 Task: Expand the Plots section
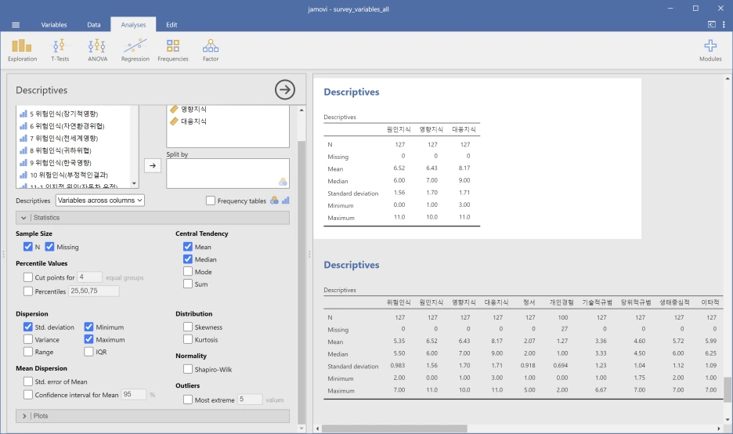tap(153, 416)
